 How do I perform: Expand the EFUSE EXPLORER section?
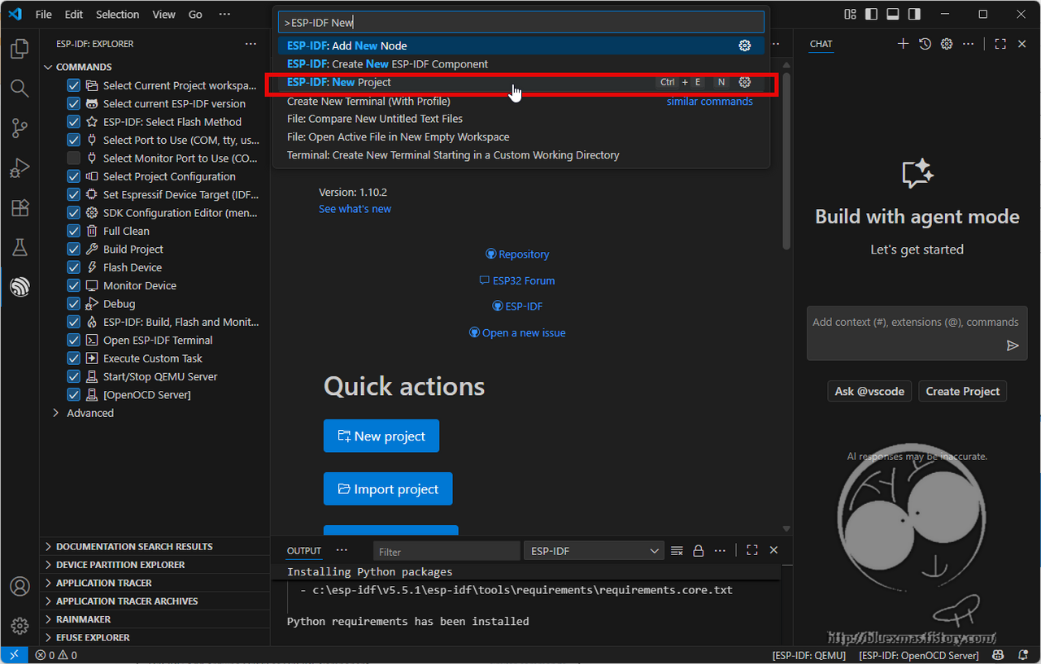[x=155, y=638]
